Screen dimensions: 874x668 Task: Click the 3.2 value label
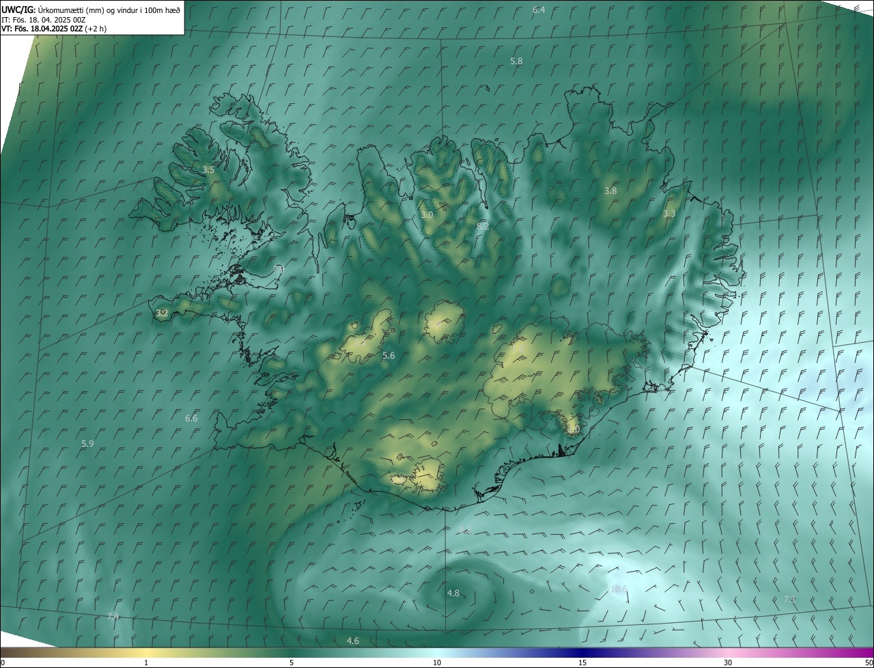[x=162, y=314]
